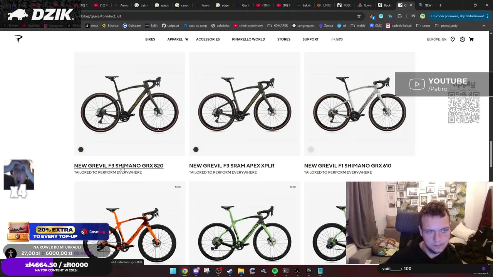This screenshot has width=493, height=277.
Task: Bookmark this page with the star icon
Action: click(x=359, y=16)
